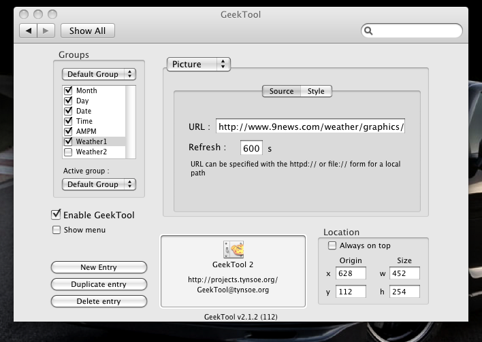Image resolution: width=482 pixels, height=342 pixels.
Task: Select the Day entry in the list
Action: (x=94, y=101)
